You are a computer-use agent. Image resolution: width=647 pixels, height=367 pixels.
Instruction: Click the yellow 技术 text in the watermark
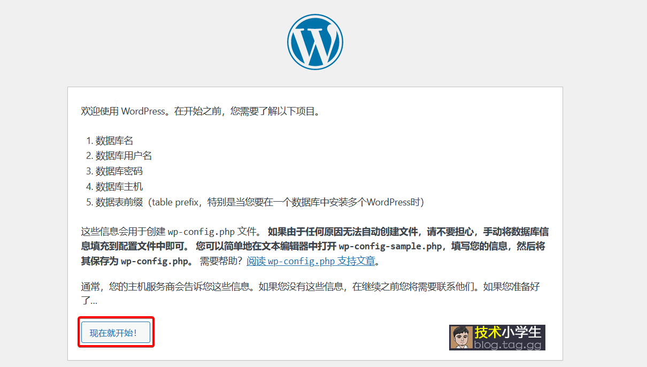487,332
